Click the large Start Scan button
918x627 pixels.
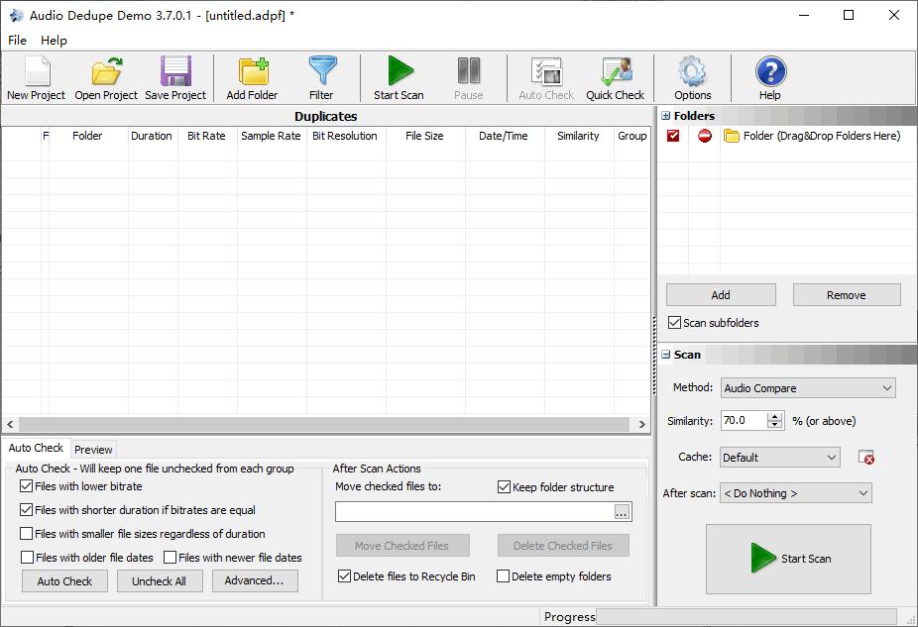point(788,559)
